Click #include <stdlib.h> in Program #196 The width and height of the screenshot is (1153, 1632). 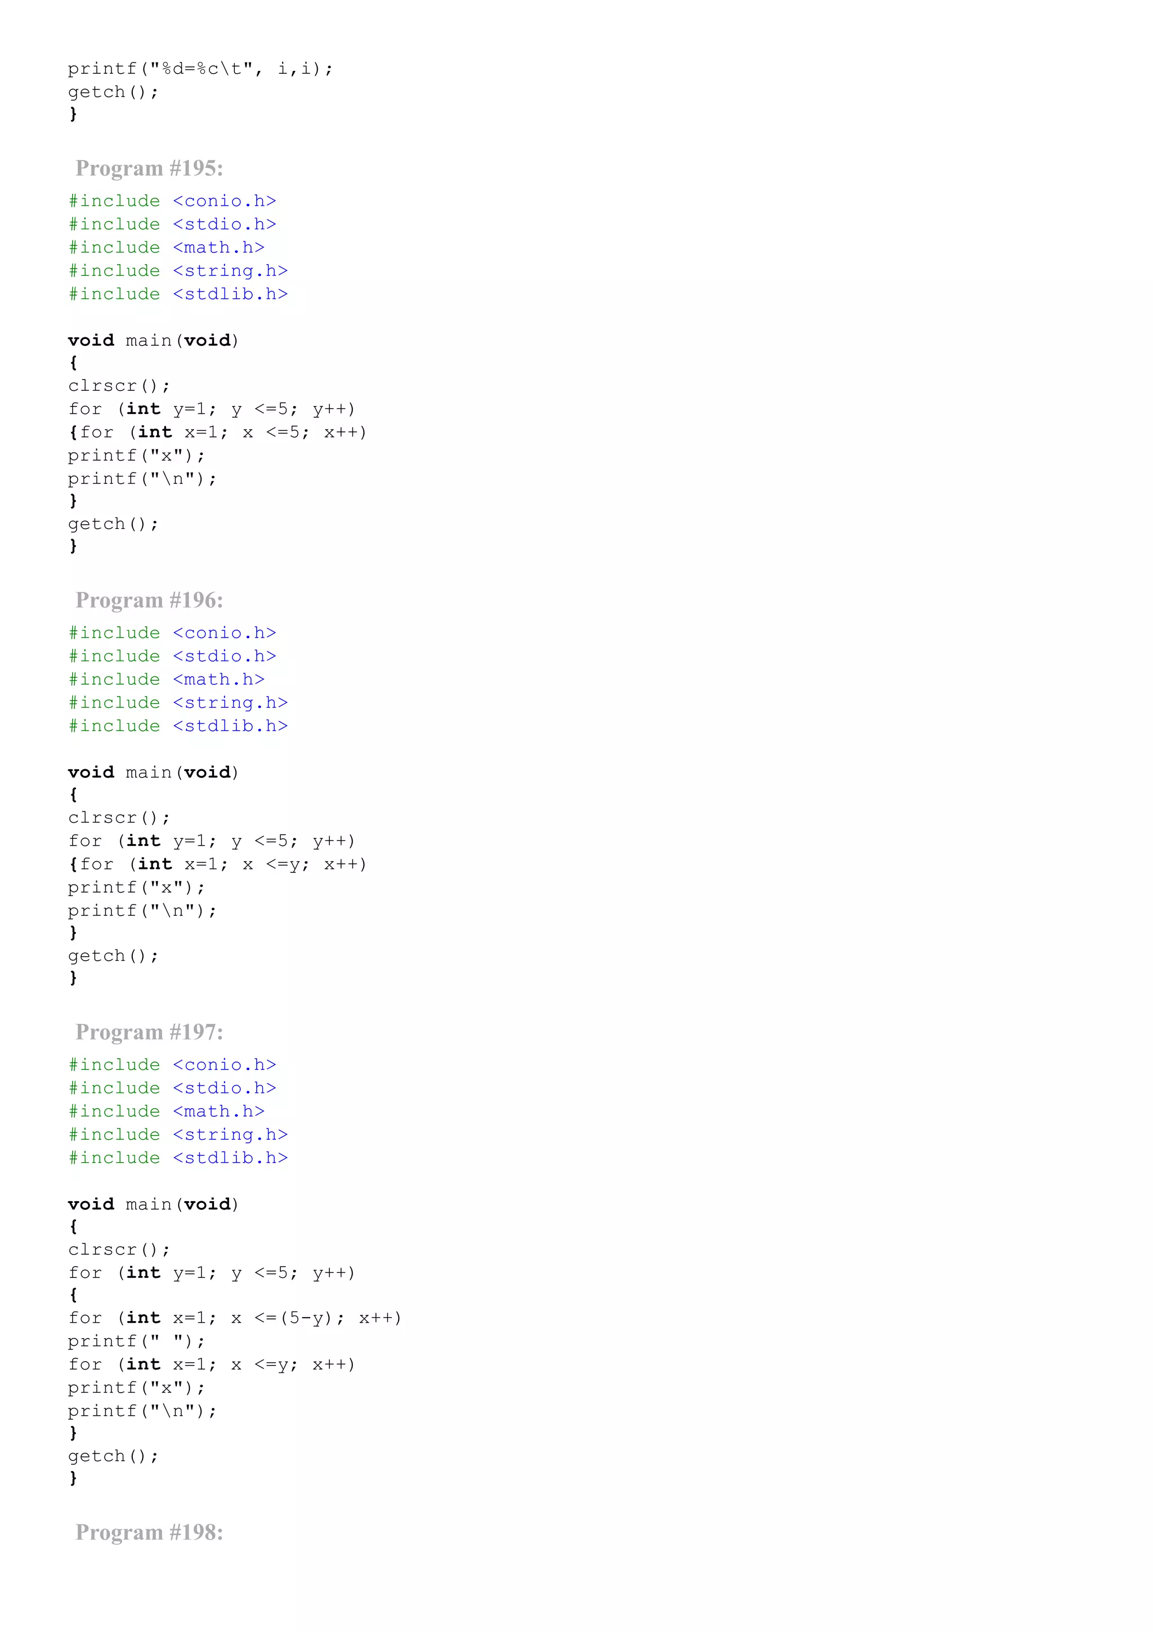(x=178, y=726)
